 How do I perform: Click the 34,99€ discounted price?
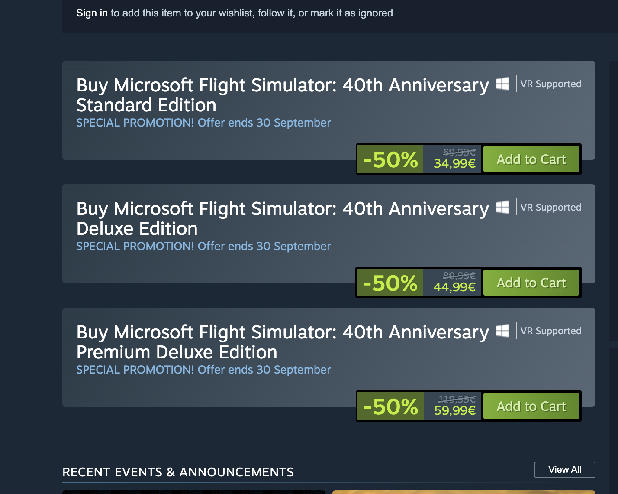[x=454, y=164]
